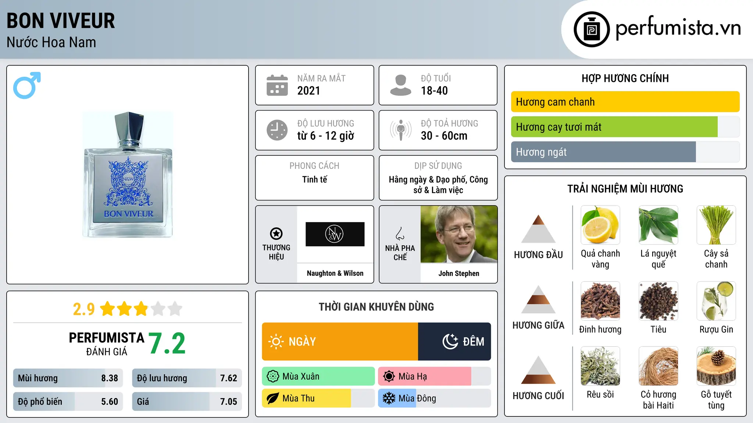753x423 pixels.
Task: Click the Thời gian khuyên dùng heading
Action: (376, 307)
